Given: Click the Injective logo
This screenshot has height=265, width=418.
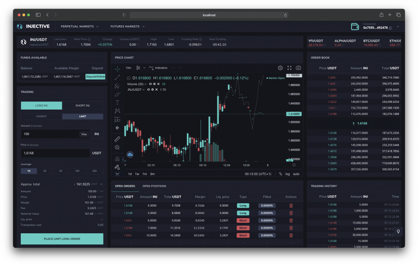Looking at the screenshot, I should (x=33, y=26).
